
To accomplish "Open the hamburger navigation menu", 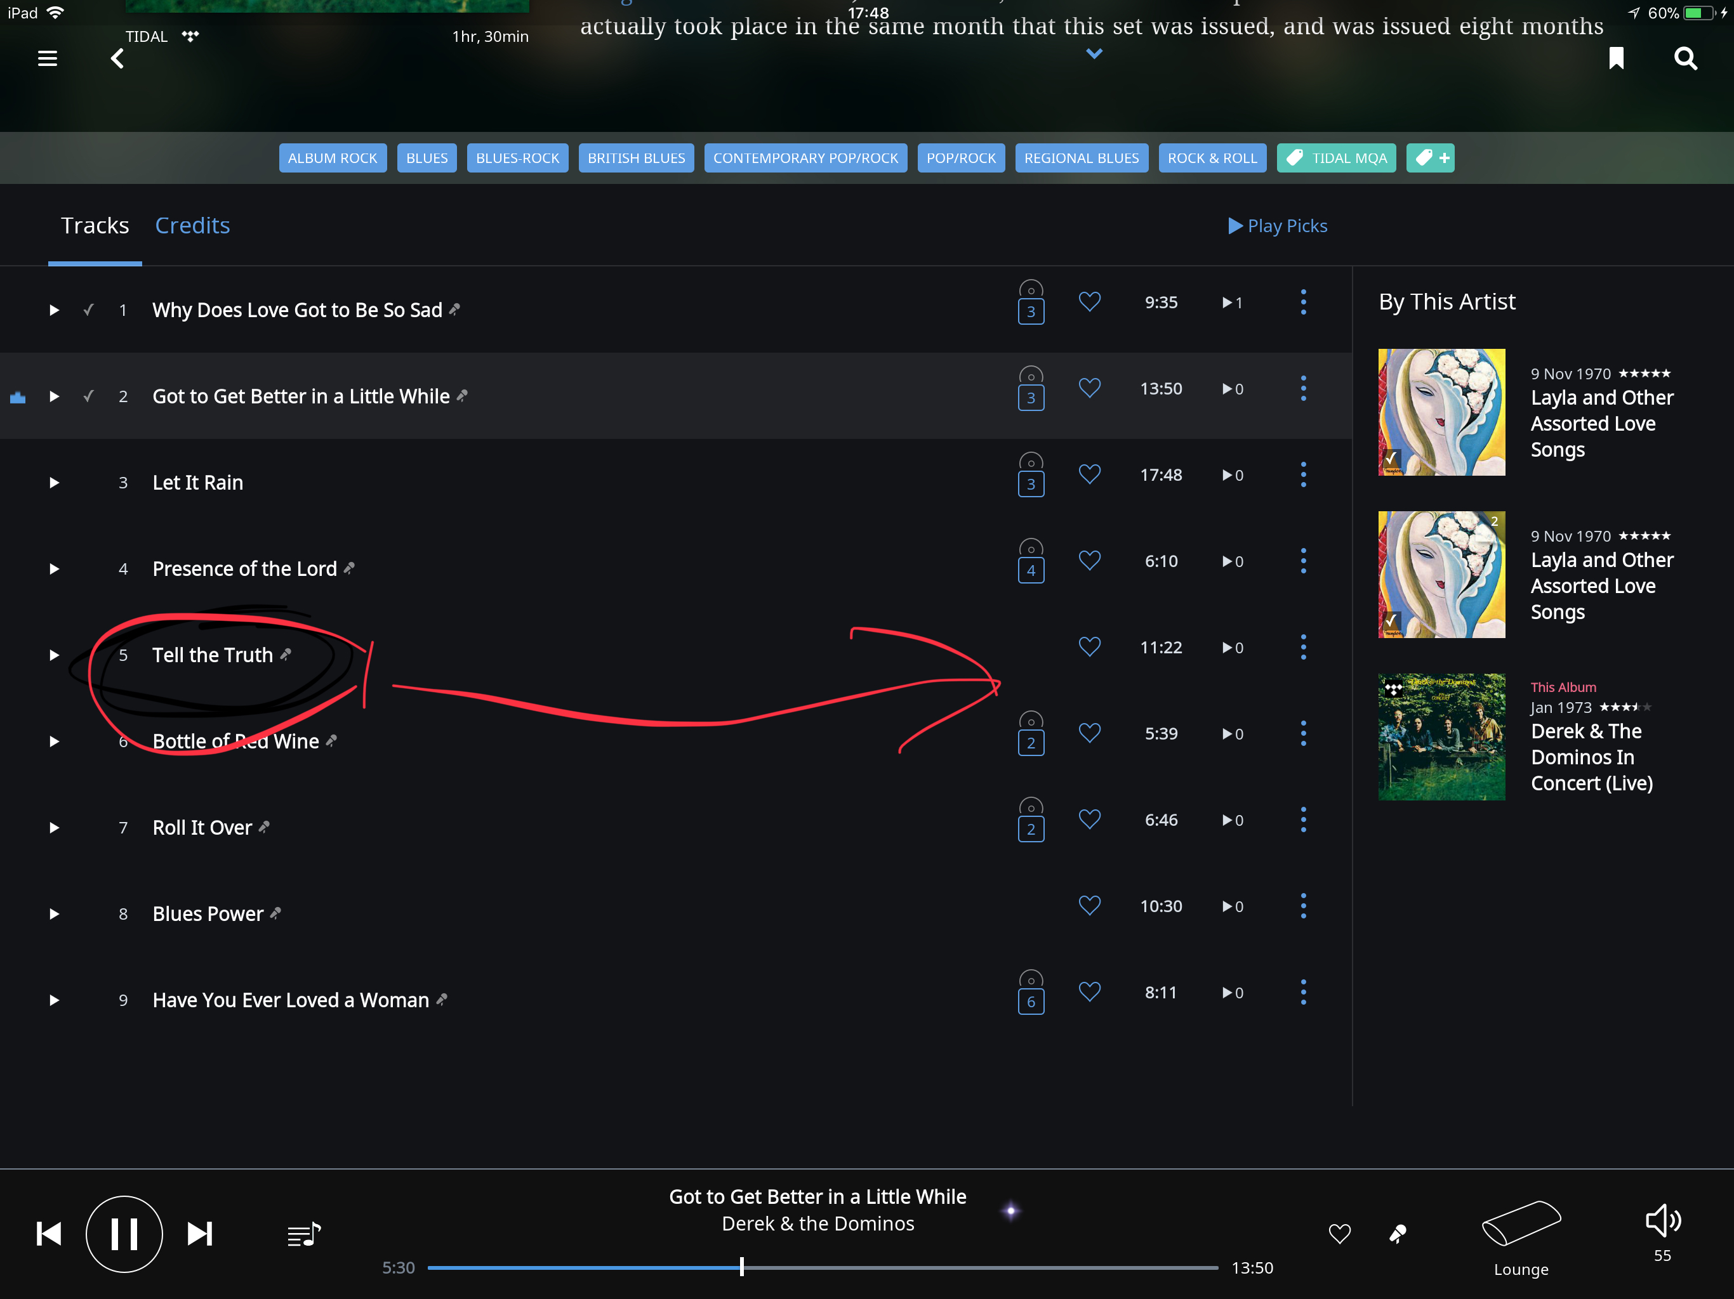I will pyautogui.click(x=47, y=59).
